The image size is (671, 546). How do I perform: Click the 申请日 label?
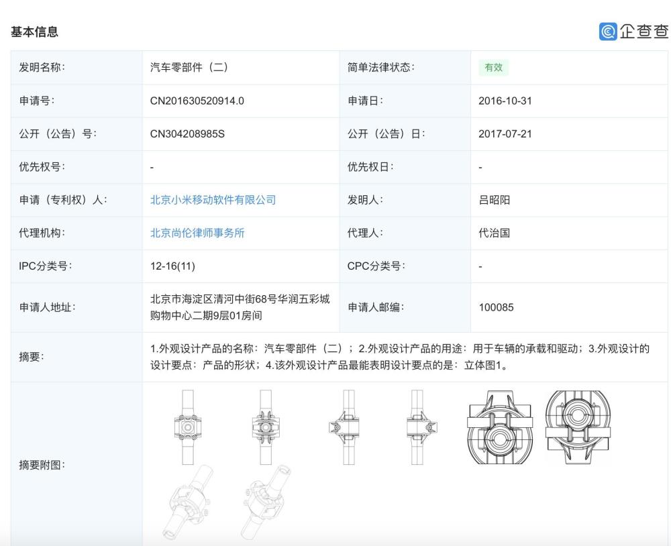coord(365,101)
